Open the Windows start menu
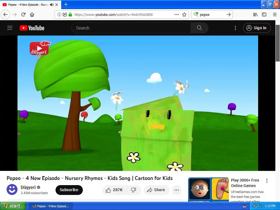Viewport: 280px width, 210px height. [x=13, y=206]
